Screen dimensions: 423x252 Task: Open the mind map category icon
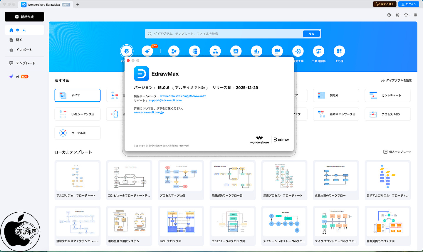194,51
